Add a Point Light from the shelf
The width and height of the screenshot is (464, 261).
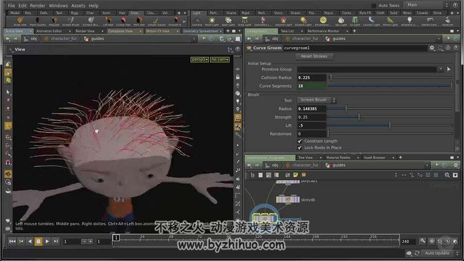[212, 21]
